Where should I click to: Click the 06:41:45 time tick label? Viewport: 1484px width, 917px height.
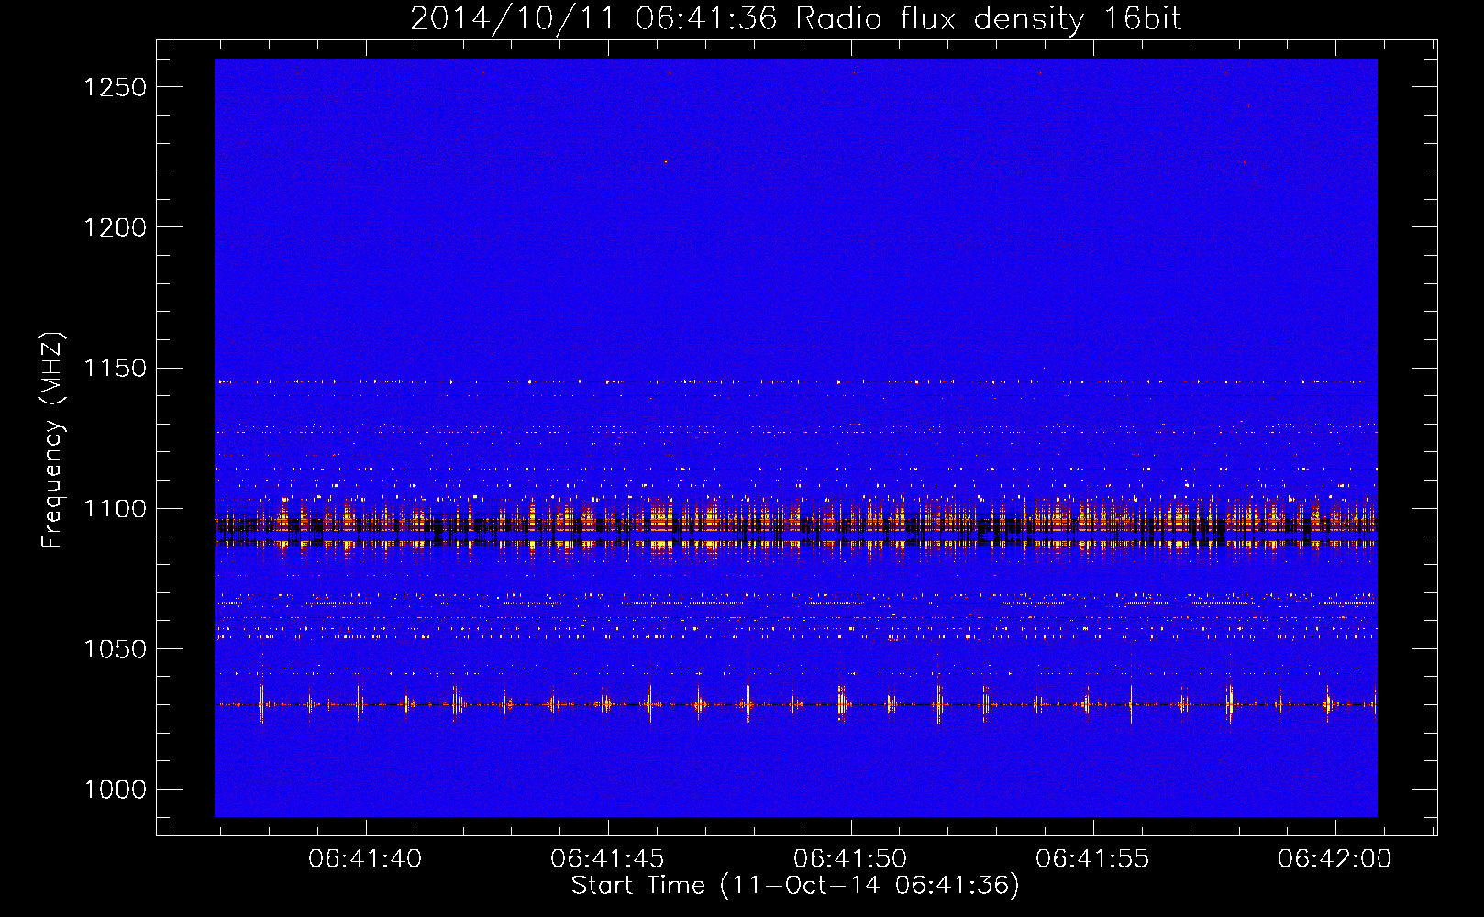(607, 859)
